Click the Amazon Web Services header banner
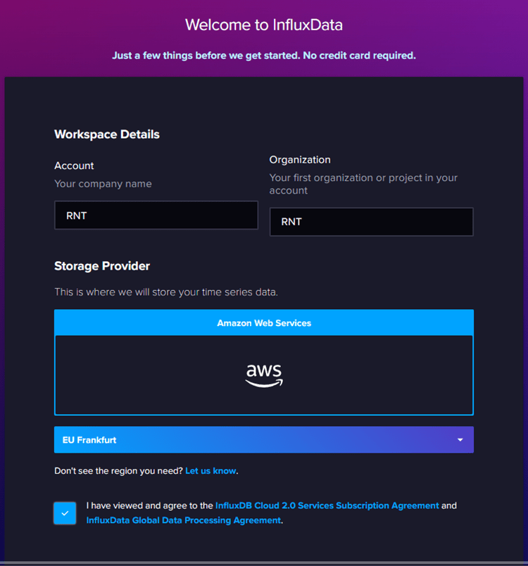The width and height of the screenshot is (528, 566). (264, 322)
